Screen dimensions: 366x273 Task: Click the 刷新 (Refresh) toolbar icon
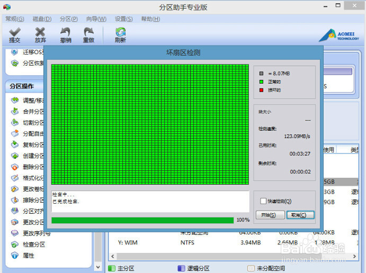coord(120,35)
